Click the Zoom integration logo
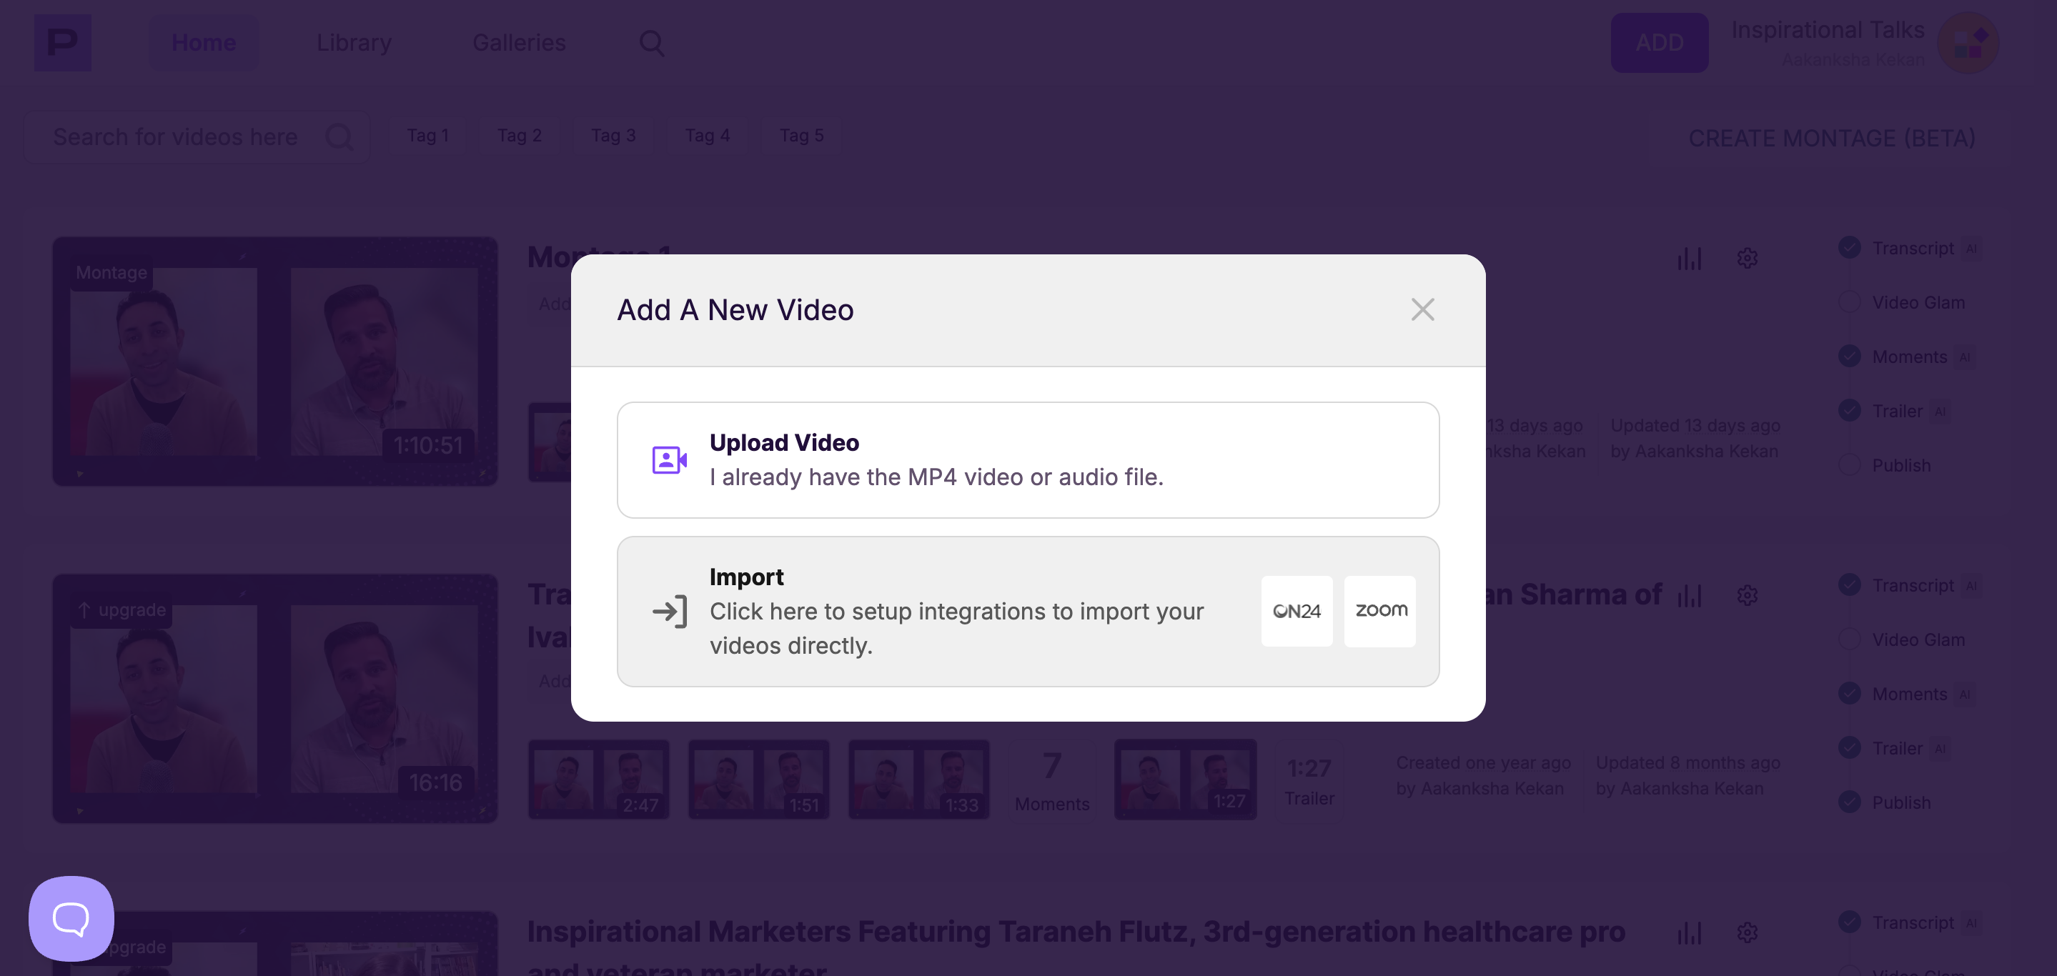Image resolution: width=2057 pixels, height=976 pixels. coord(1380,610)
